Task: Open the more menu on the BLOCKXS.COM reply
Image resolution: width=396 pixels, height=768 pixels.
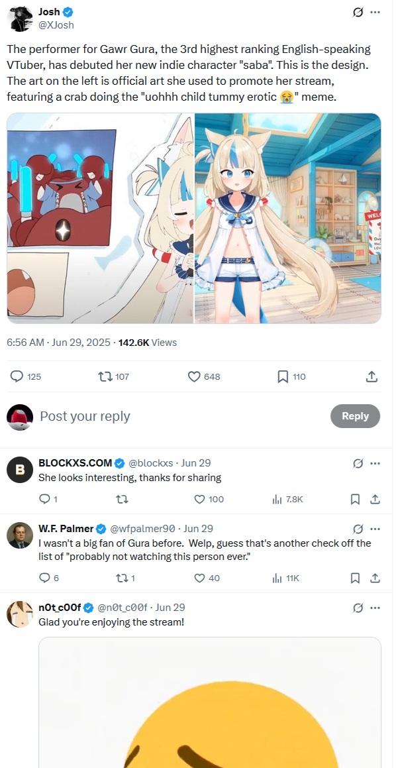Action: (x=375, y=463)
